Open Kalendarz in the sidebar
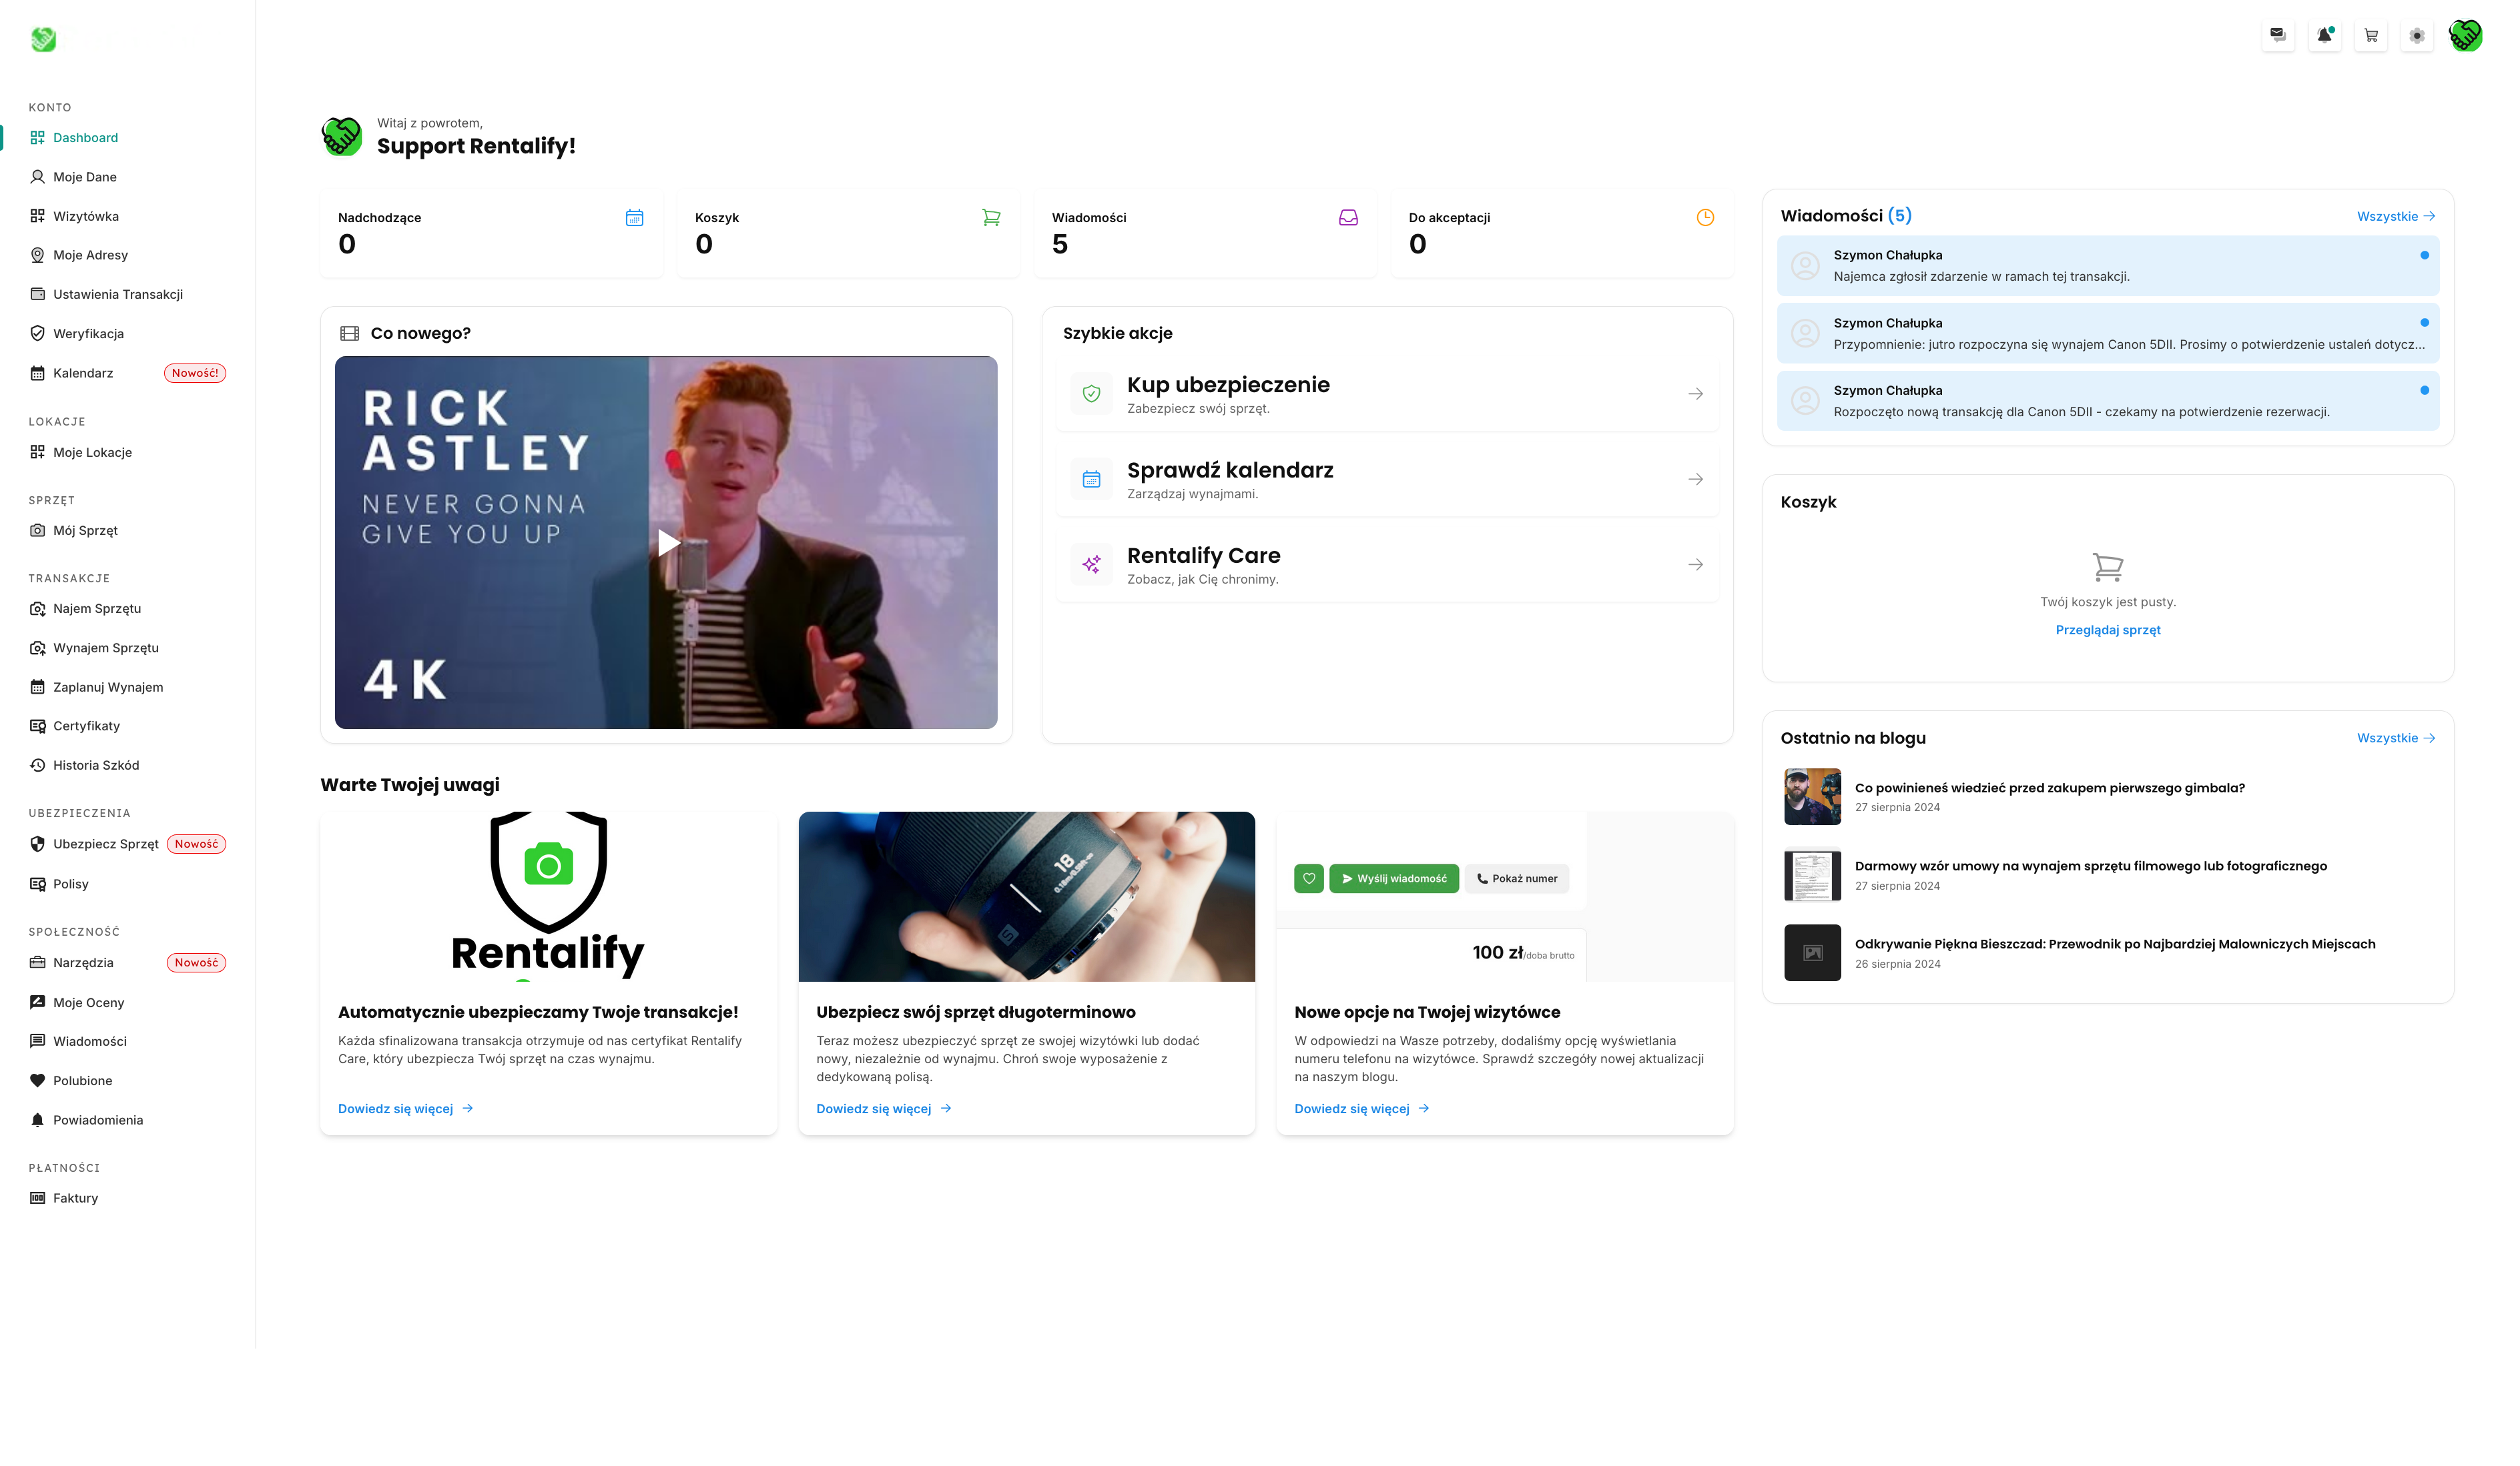Screen dimensions: 2520x1466 [83, 373]
